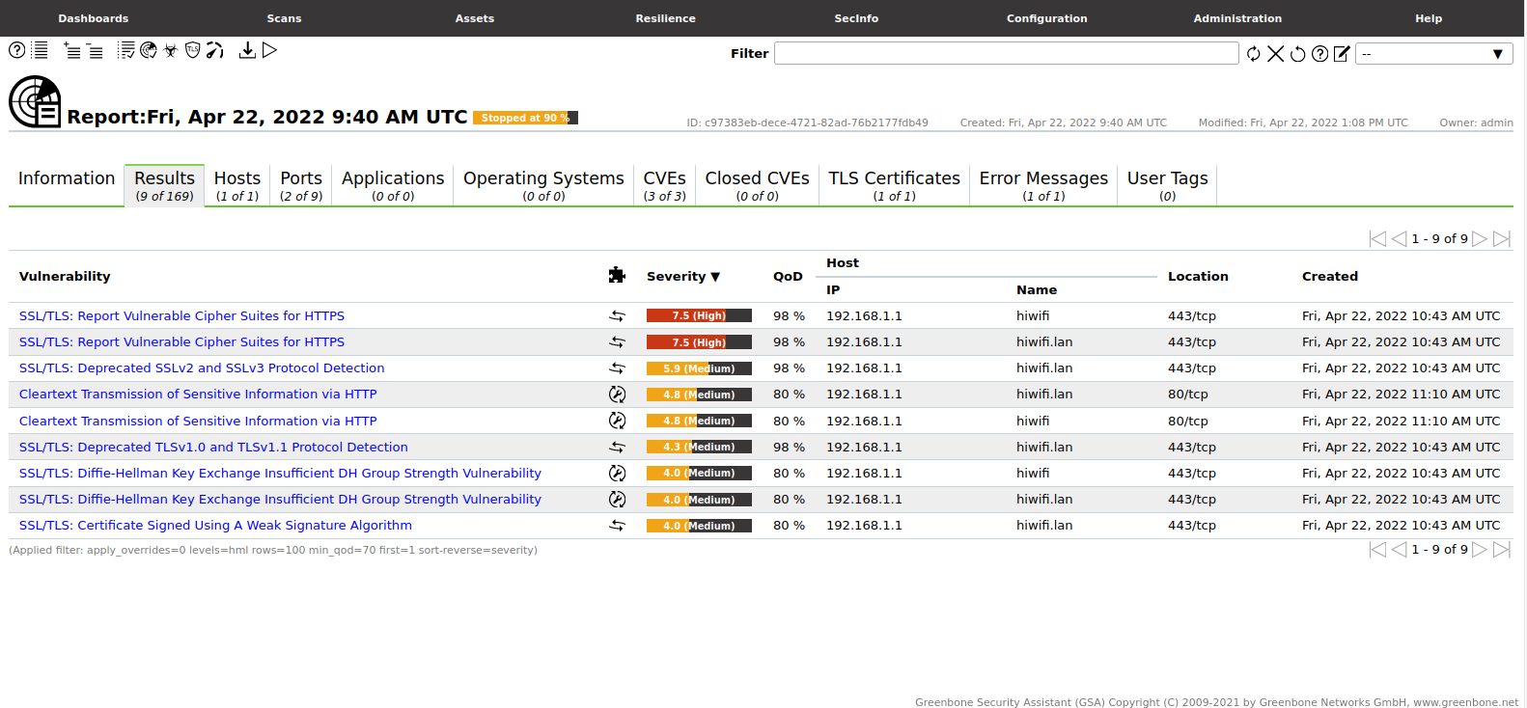Open the help icon in the report toolbar
The image size is (1527, 708).
point(16,50)
